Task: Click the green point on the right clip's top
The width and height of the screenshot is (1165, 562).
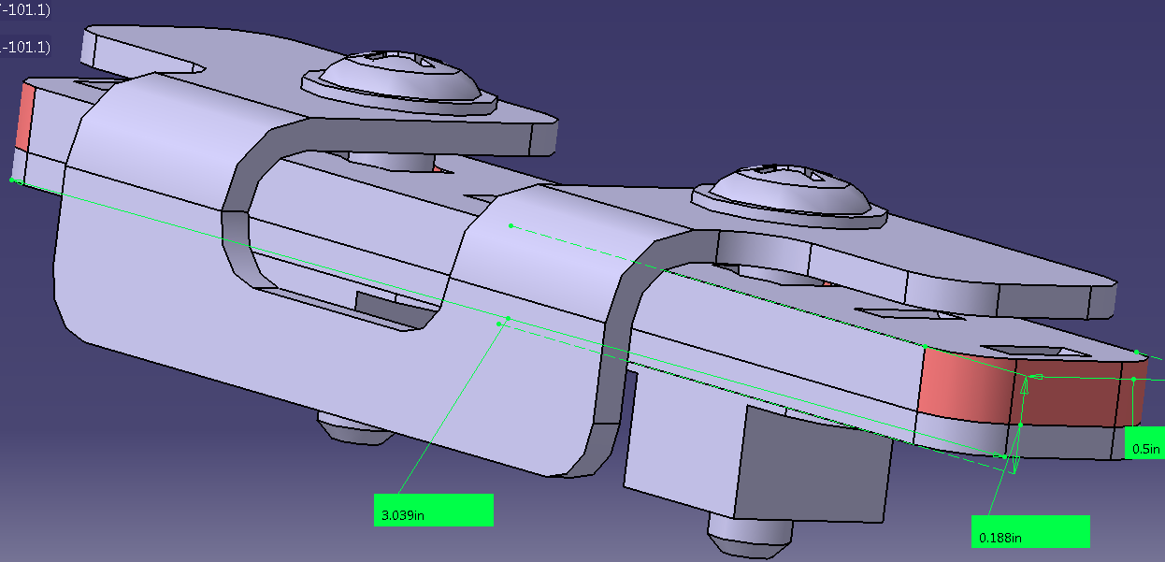Action: 511,225
